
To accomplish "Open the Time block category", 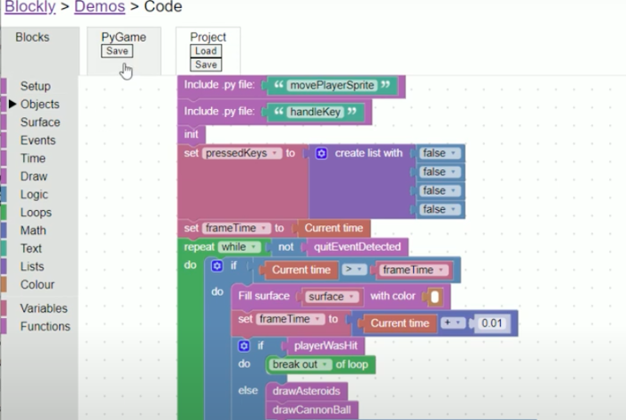I will click(33, 158).
